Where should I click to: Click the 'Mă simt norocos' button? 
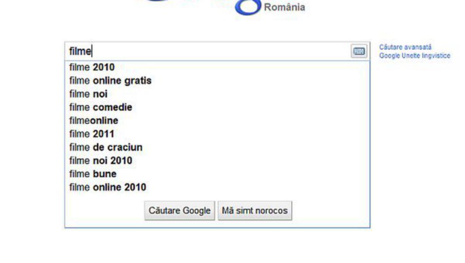click(255, 210)
